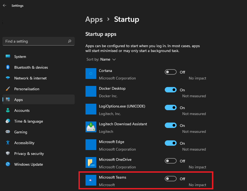This screenshot has width=247, height=191.
Task: Focus the Find a setting field
Action: (39, 41)
